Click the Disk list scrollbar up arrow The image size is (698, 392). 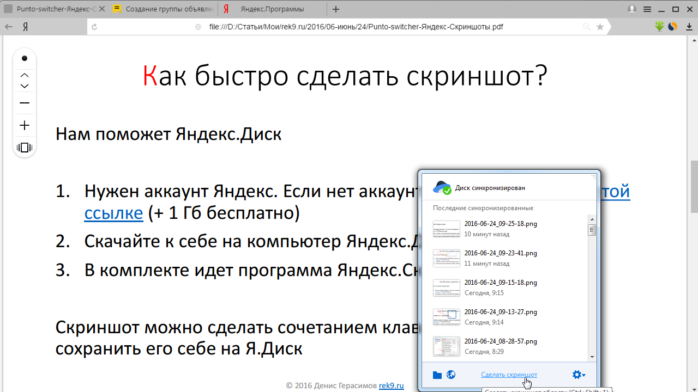tap(592, 219)
